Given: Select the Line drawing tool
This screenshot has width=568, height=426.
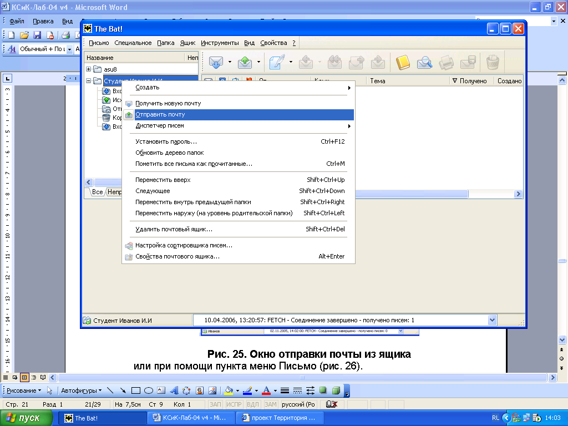Looking at the screenshot, I should (110, 390).
